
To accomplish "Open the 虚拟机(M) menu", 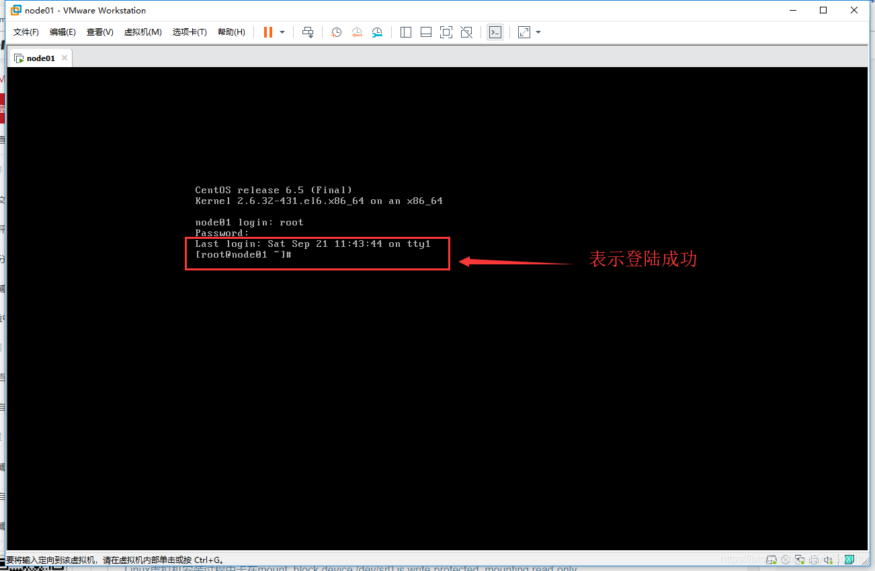I will [x=142, y=32].
